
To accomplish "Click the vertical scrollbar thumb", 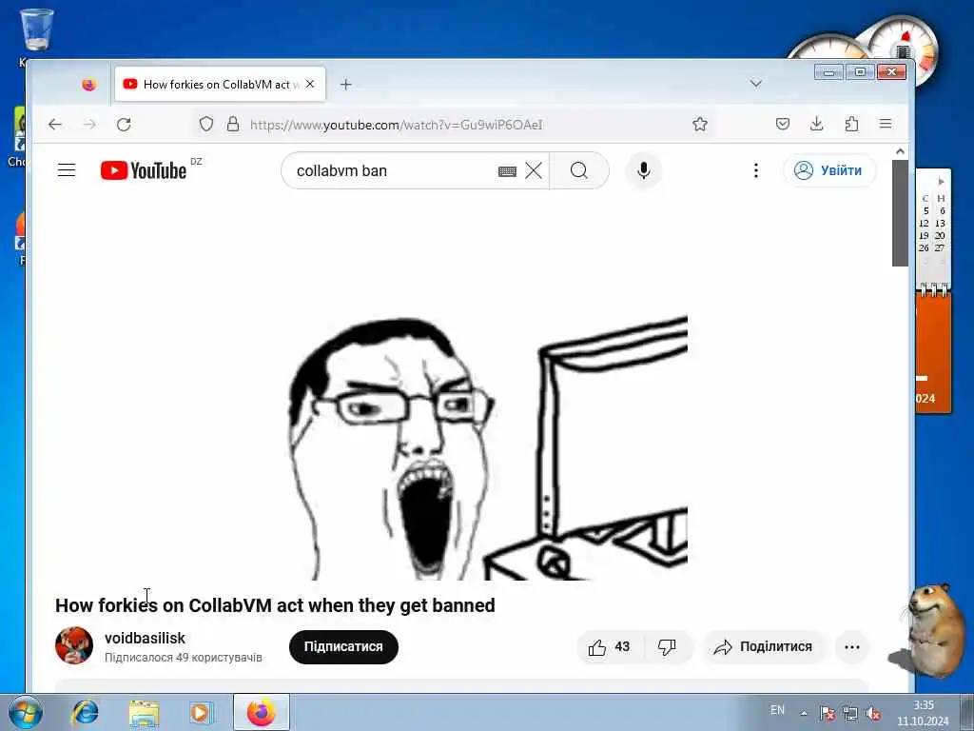I will tap(900, 213).
